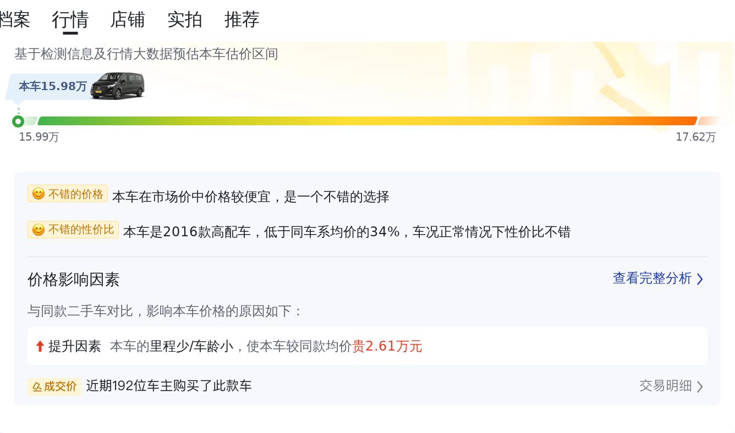Click the smiley icon in 不错的性价比 badge

(x=39, y=230)
